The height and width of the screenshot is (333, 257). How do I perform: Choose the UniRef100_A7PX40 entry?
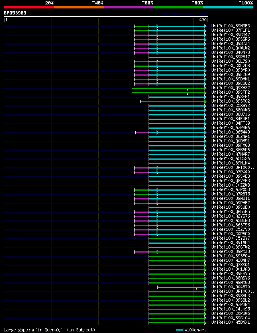pos(231,172)
